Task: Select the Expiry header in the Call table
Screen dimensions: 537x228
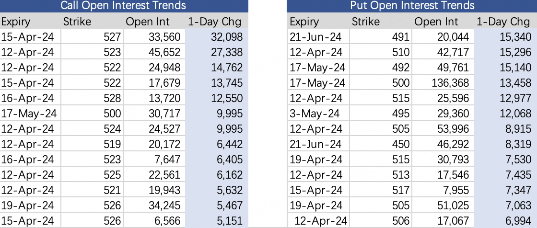Action: click(16, 22)
